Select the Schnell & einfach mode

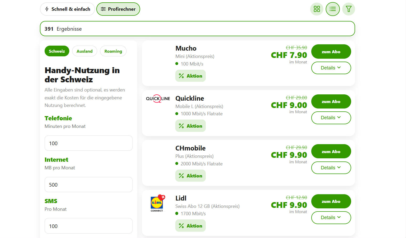point(67,9)
